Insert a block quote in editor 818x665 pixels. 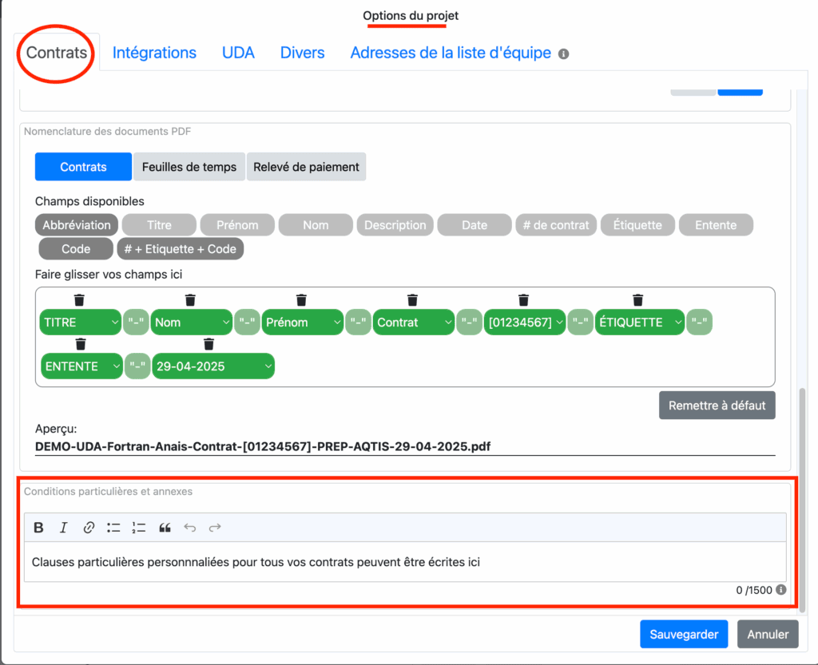165,528
